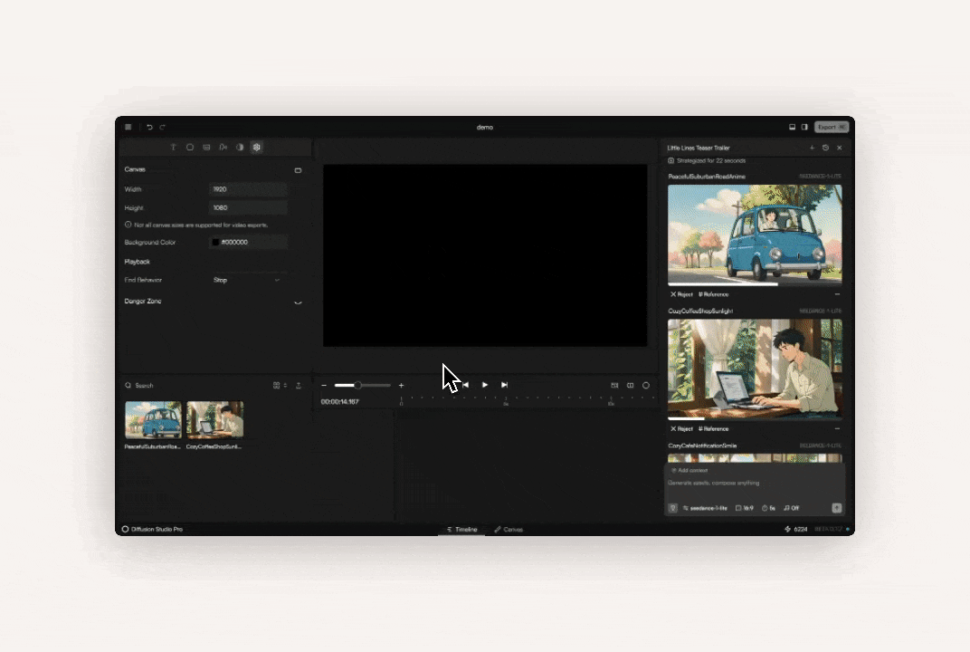
Task: Select the PeacefulSuburbanRoa... media thumbnail
Action: coord(154,420)
